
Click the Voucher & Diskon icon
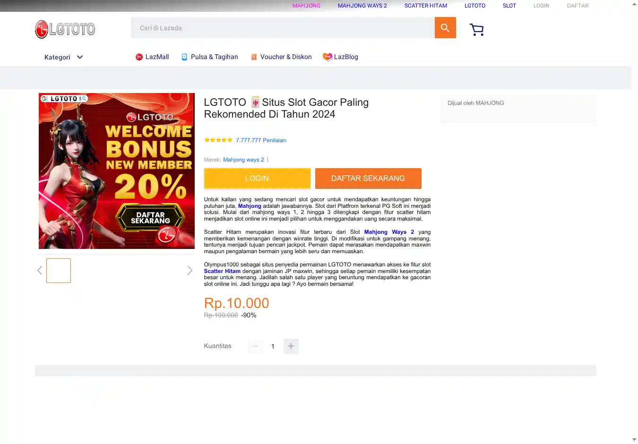pyautogui.click(x=254, y=57)
